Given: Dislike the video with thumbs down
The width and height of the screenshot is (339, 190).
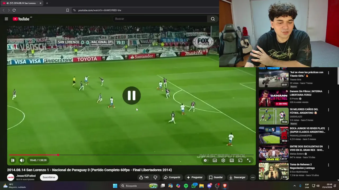Looking at the screenshot, I should coord(155,177).
